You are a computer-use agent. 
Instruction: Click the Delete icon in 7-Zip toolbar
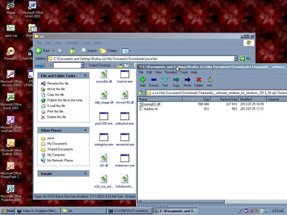tap(199, 82)
